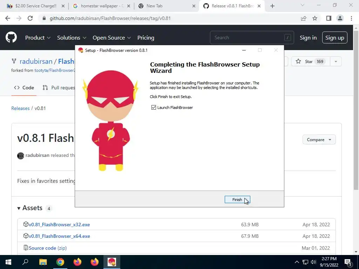Open File Explorer from the taskbar
The width and height of the screenshot is (359, 269).
click(43, 262)
